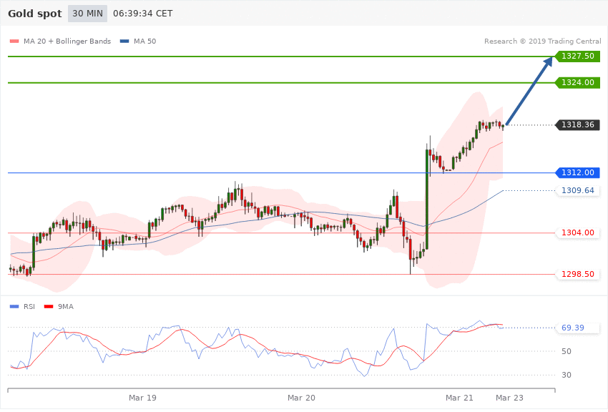Click the 1309.64 MA 50 value label
The width and height of the screenshot is (608, 412).
(577, 190)
